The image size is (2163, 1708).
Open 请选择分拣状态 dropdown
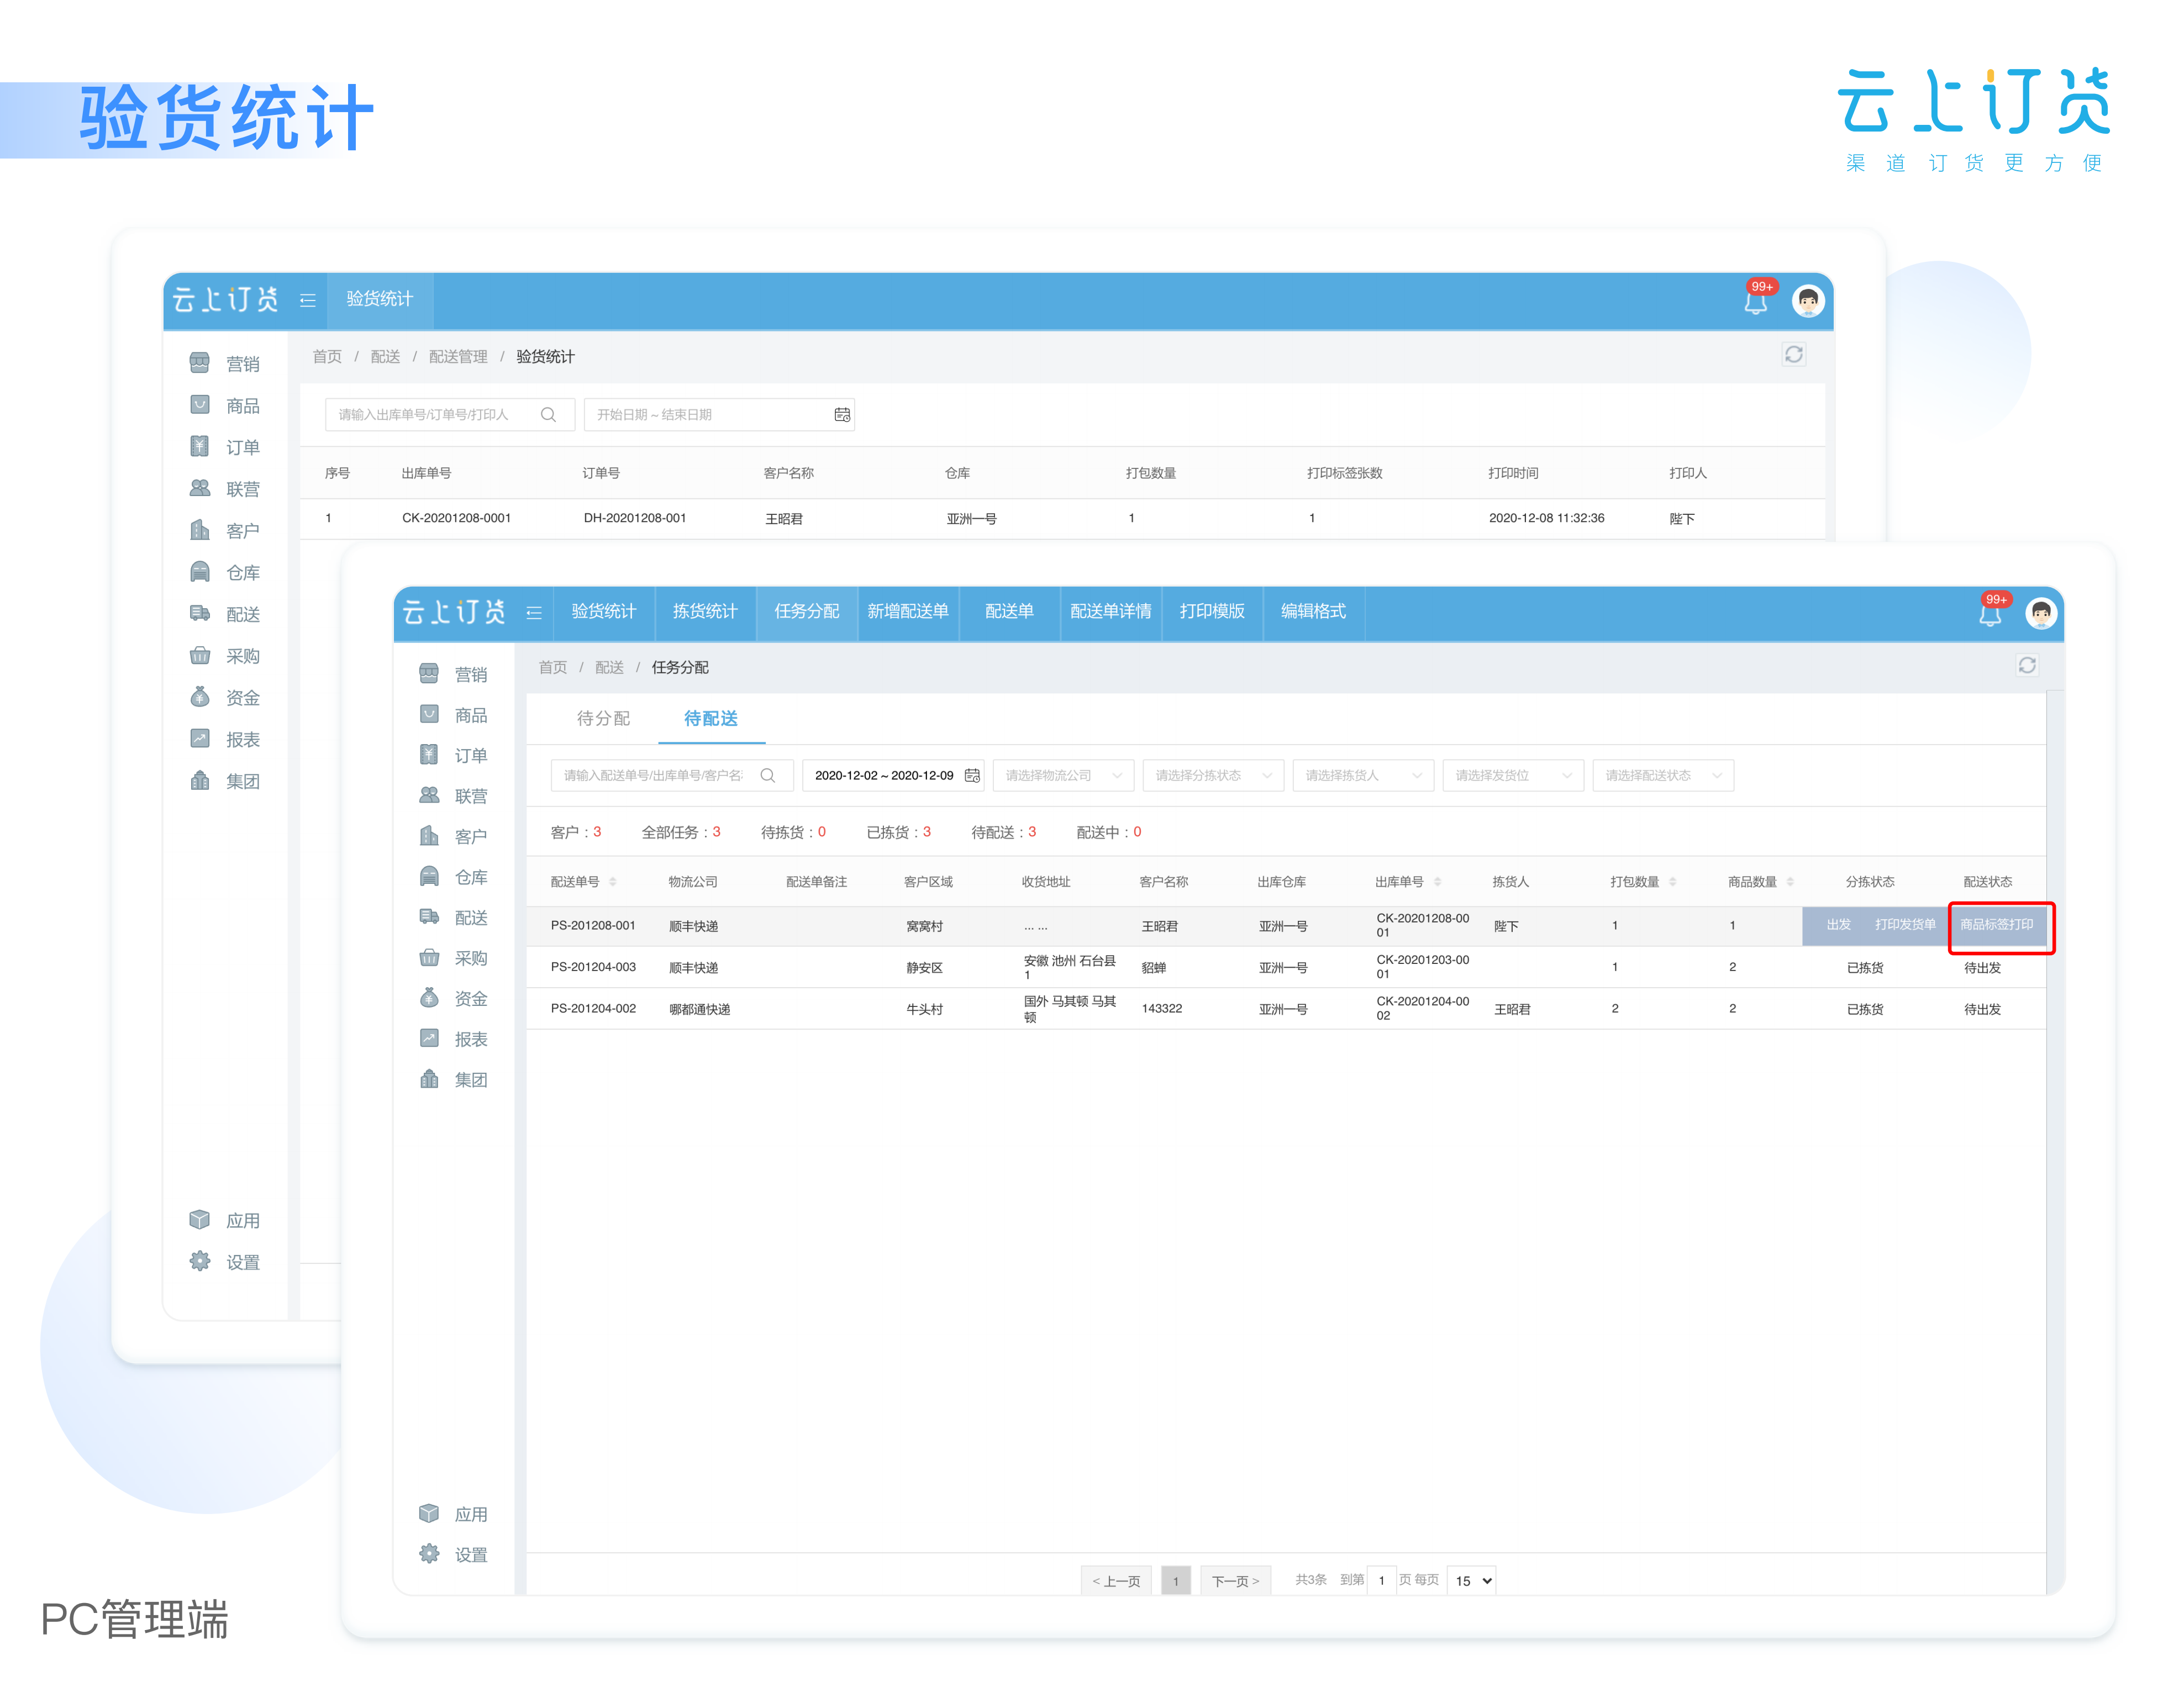(1212, 775)
